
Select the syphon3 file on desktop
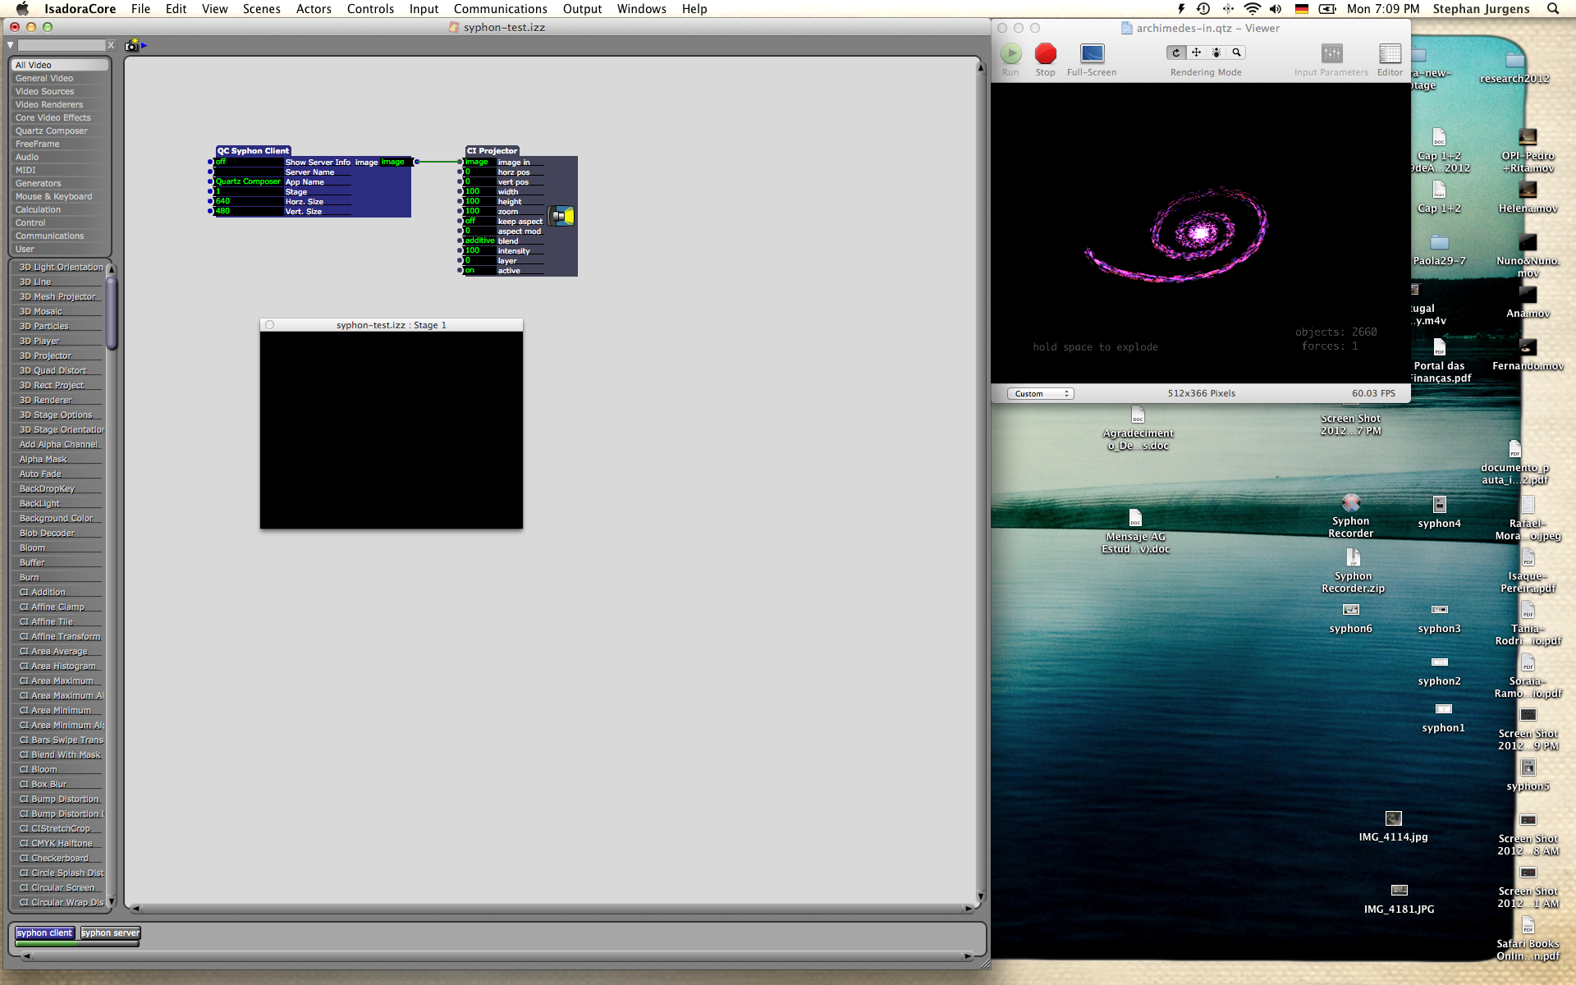point(1439,610)
